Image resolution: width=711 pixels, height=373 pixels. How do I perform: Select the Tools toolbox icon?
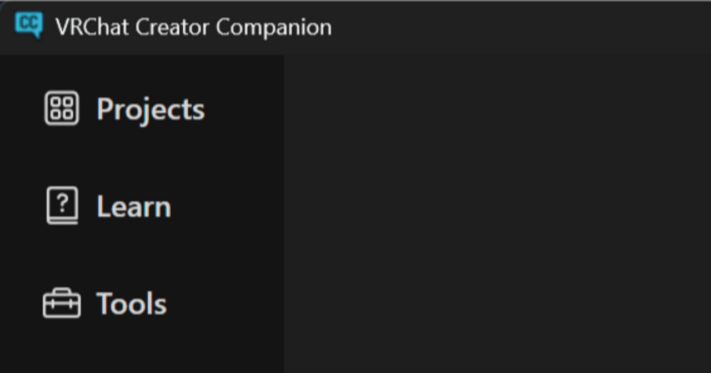pyautogui.click(x=62, y=304)
